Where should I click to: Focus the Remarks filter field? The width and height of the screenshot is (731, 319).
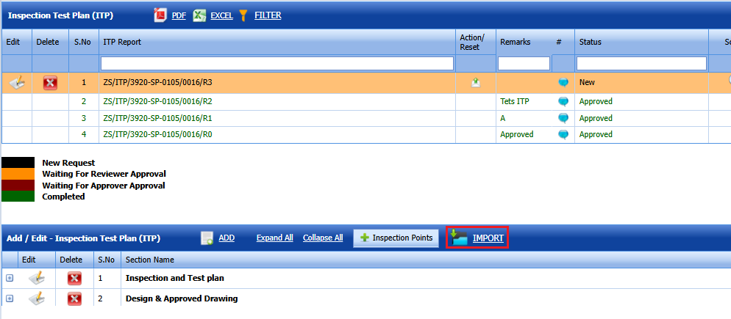pos(524,63)
